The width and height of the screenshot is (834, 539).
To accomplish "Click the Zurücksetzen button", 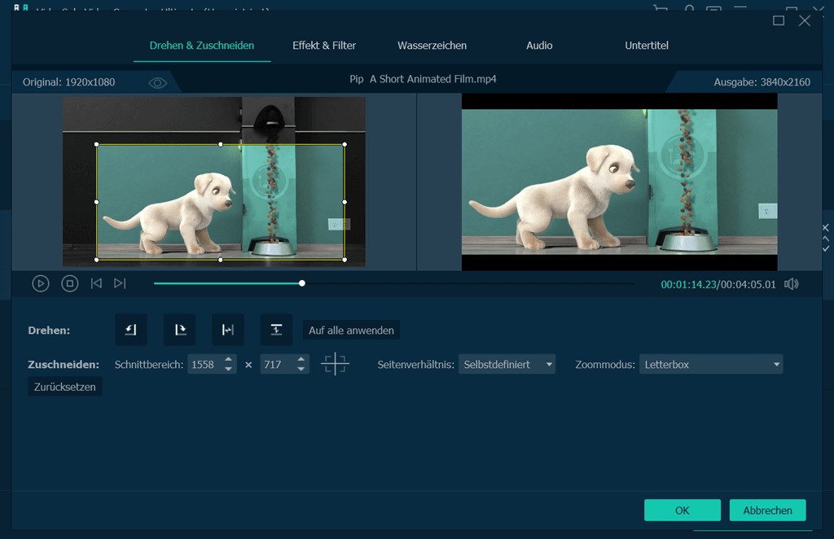I will [x=65, y=387].
